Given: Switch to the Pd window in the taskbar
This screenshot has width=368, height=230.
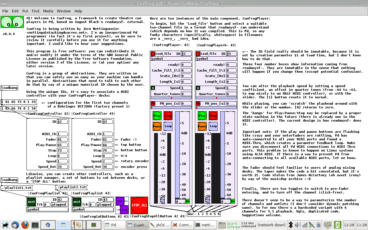Looking at the screenshot, I should click(114, 225).
